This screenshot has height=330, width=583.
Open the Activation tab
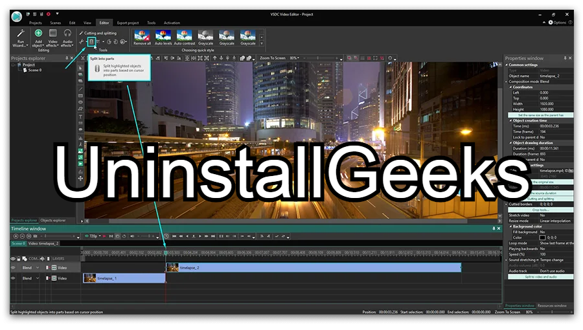[x=172, y=23]
